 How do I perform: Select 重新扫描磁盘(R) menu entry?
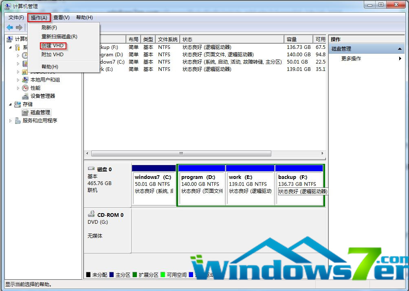pos(59,37)
